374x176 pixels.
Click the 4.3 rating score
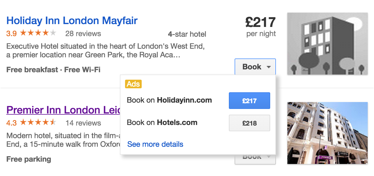11,123
